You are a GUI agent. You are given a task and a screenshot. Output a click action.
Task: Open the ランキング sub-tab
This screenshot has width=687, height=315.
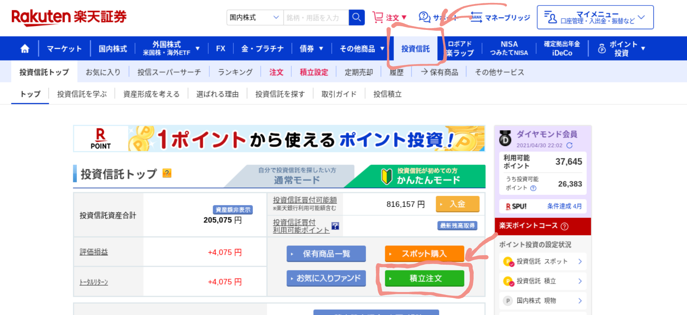point(235,72)
